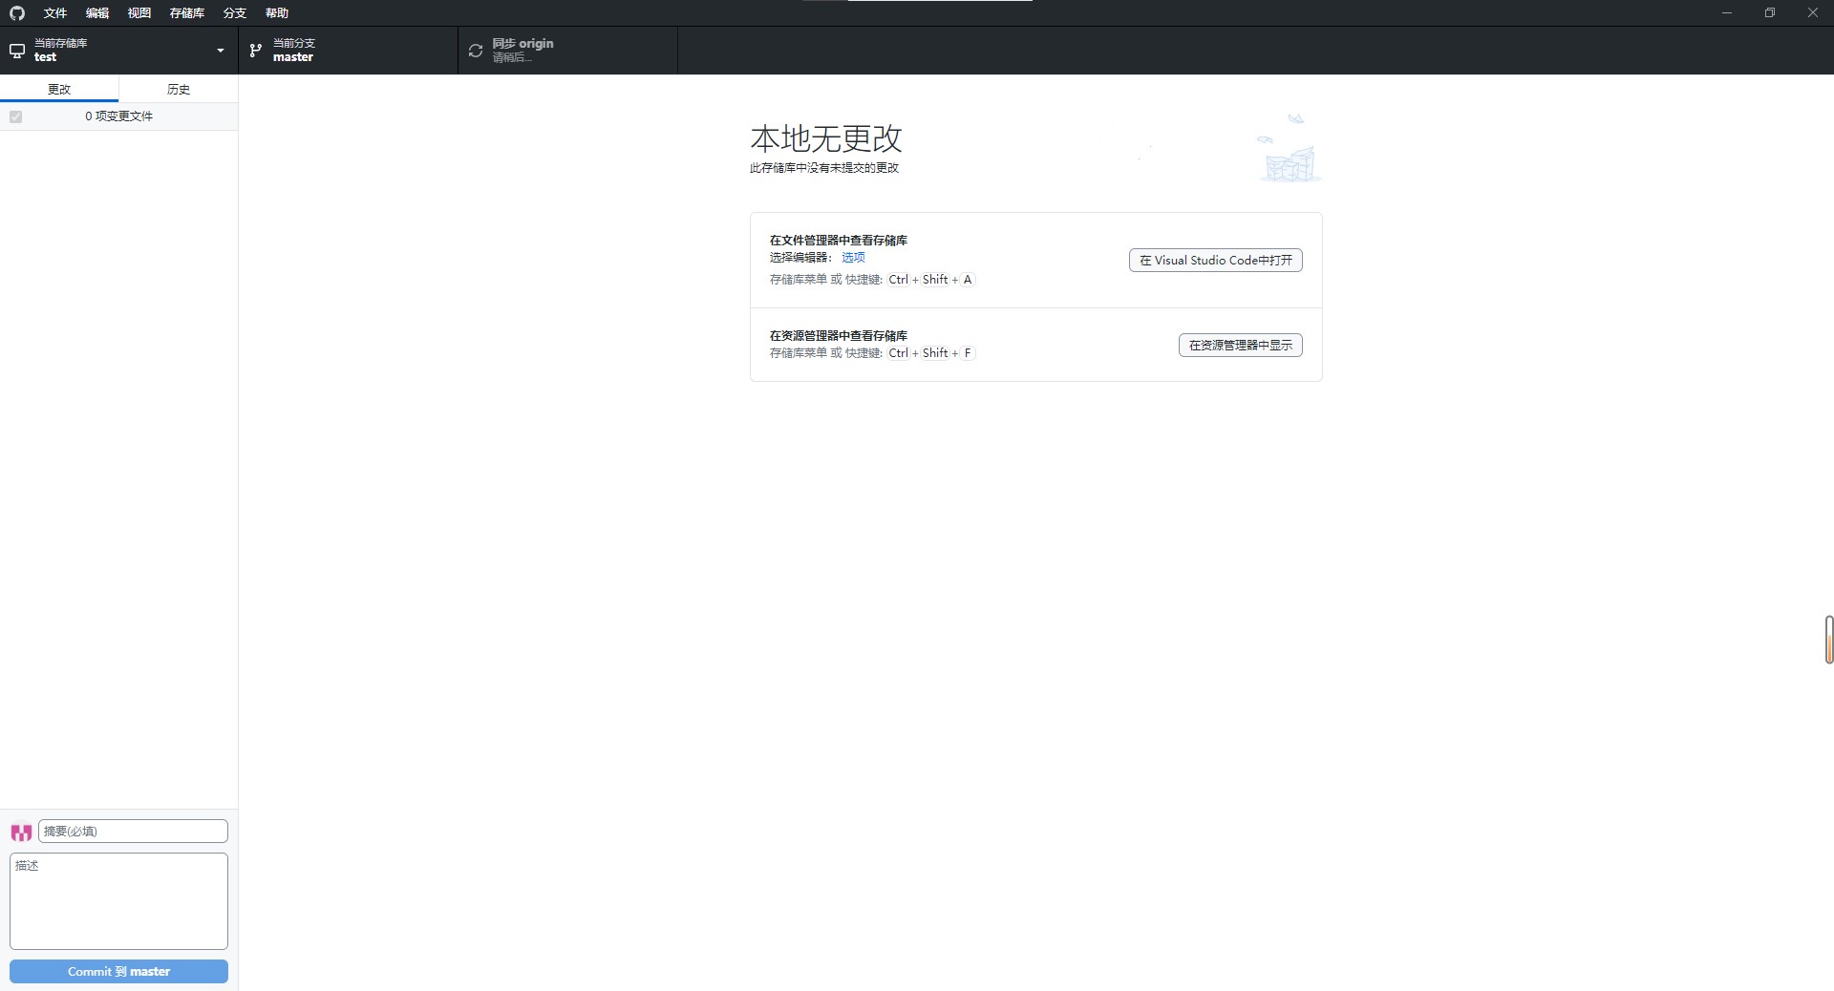Viewport: 1834px width, 991px height.
Task: Expand the current repository dropdown arrow
Action: point(221,51)
